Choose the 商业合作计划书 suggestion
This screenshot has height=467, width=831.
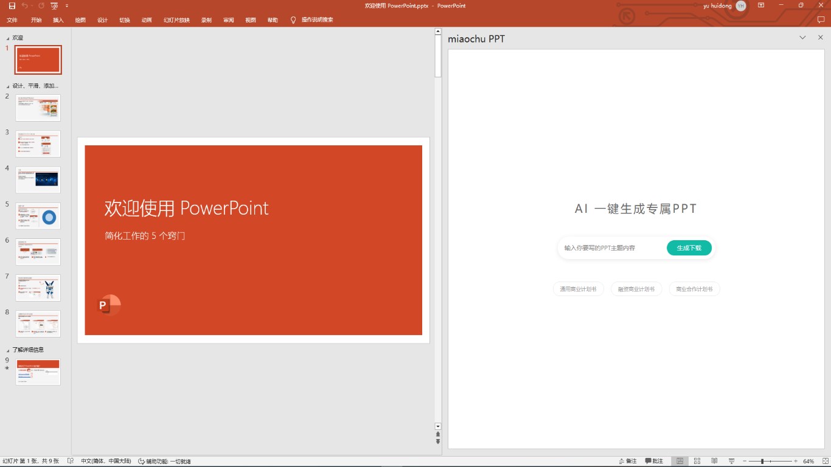694,289
